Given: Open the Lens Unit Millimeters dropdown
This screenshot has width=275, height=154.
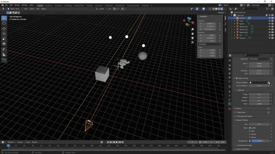Looking at the screenshot, I should pyautogui.click(x=260, y=59).
